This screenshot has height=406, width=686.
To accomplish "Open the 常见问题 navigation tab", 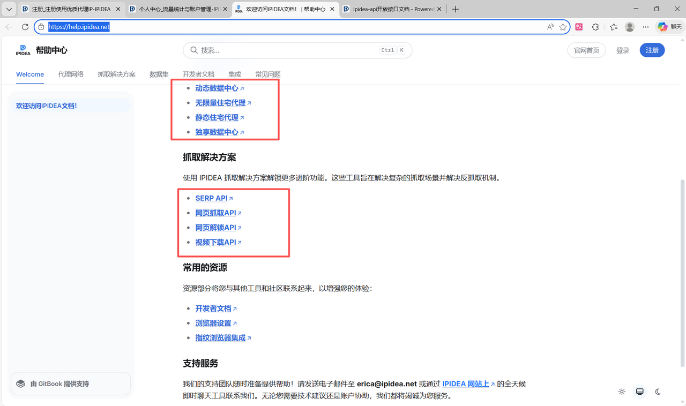I will [x=268, y=74].
